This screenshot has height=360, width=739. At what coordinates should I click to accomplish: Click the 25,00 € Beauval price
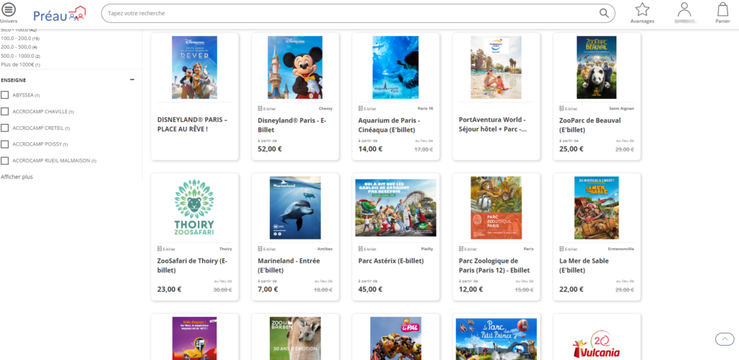point(571,149)
